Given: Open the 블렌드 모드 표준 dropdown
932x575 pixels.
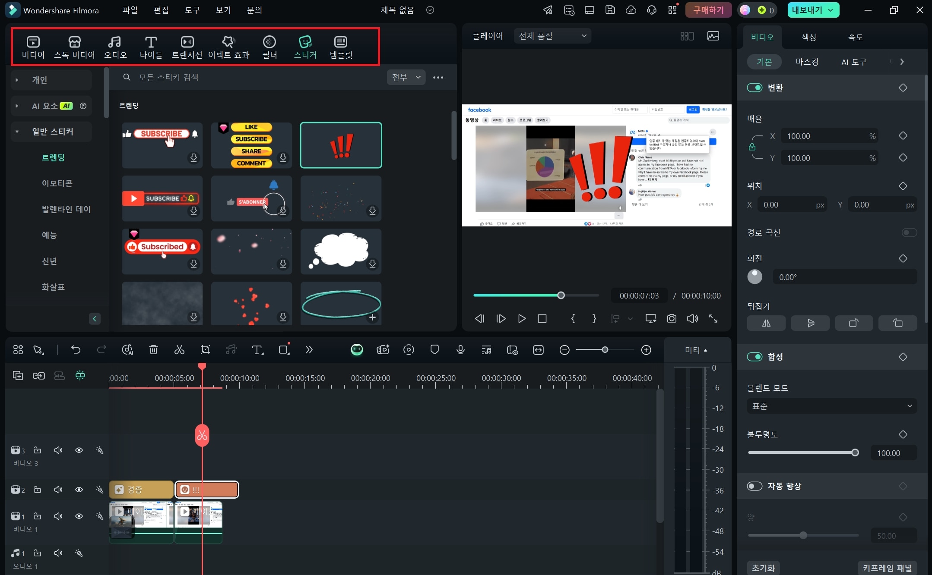Looking at the screenshot, I should [832, 406].
